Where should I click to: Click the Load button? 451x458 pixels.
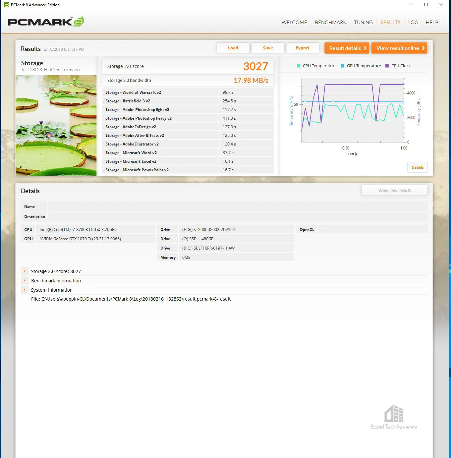233,48
